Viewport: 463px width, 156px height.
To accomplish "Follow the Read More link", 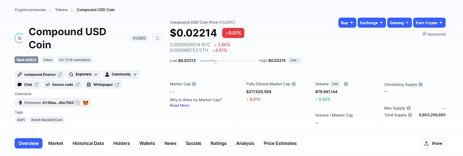I will pyautogui.click(x=179, y=105).
